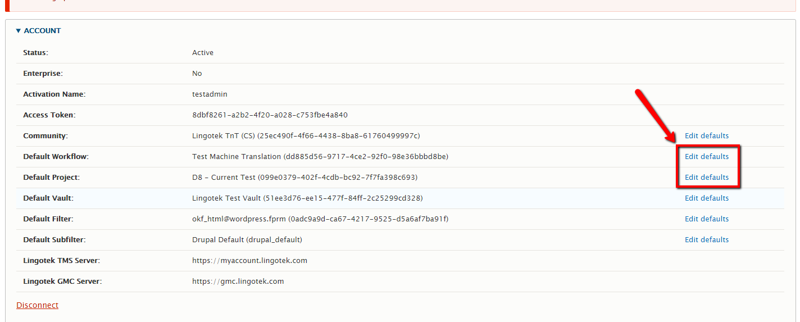Click the Default Project: label
This screenshot has height=322, width=800.
pyautogui.click(x=51, y=177)
